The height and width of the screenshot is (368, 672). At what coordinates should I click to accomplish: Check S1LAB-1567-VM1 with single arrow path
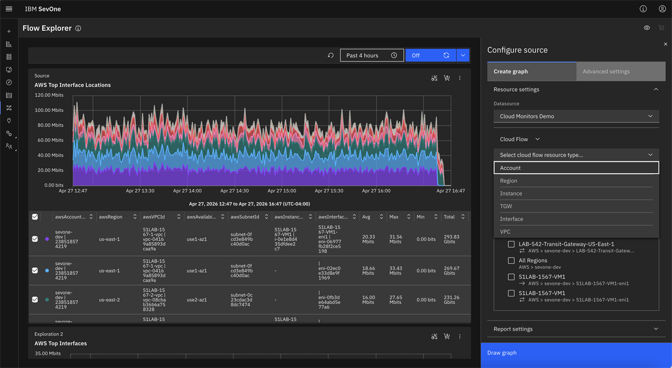pos(511,277)
